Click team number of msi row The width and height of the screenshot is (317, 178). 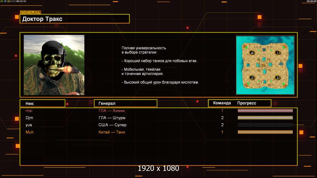[222, 111]
